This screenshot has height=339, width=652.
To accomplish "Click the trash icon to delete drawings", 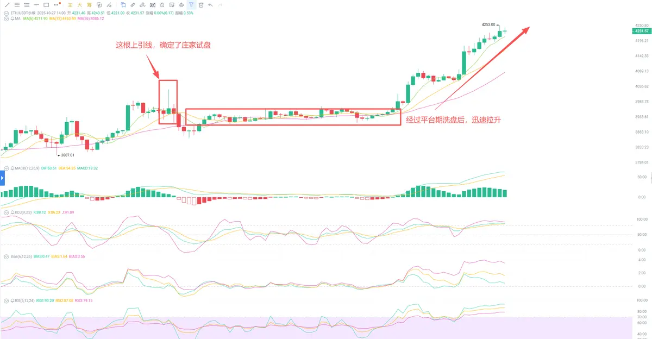I will point(200,5).
